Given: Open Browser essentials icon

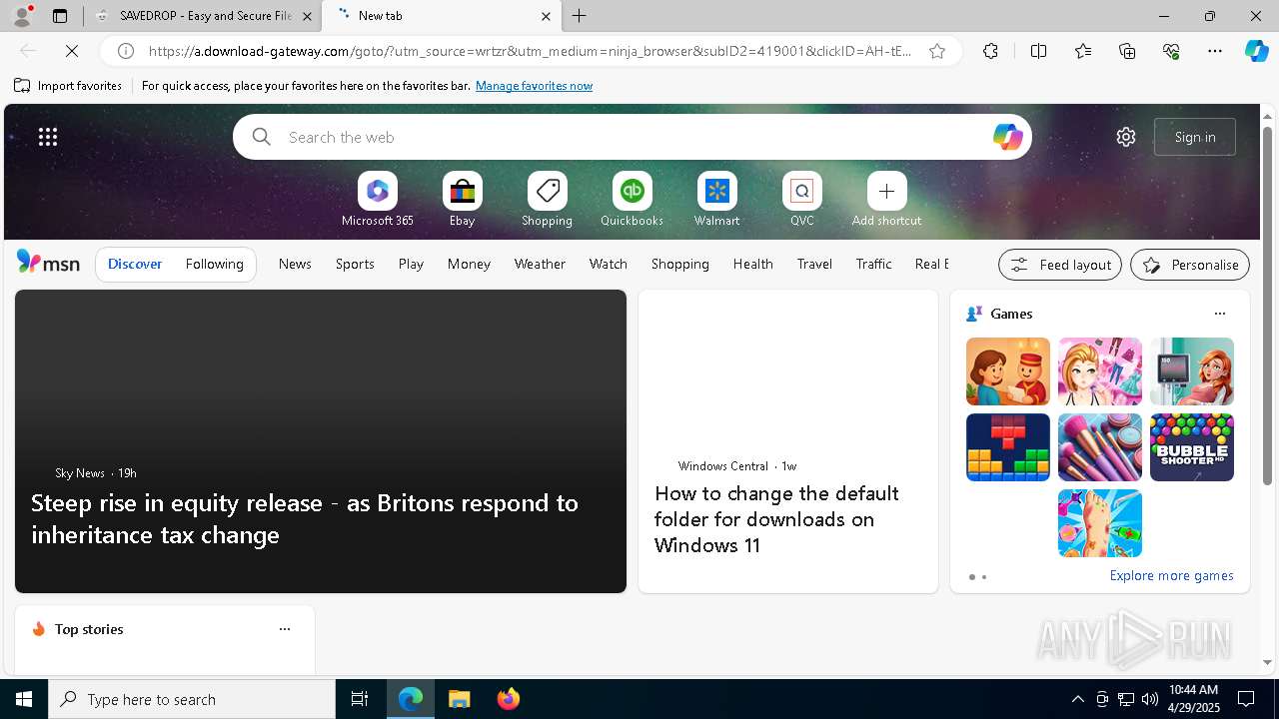Looking at the screenshot, I should coord(1171,51).
